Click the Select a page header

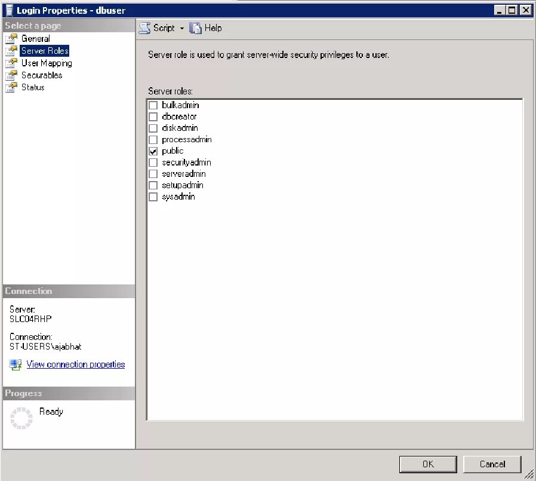(69, 26)
